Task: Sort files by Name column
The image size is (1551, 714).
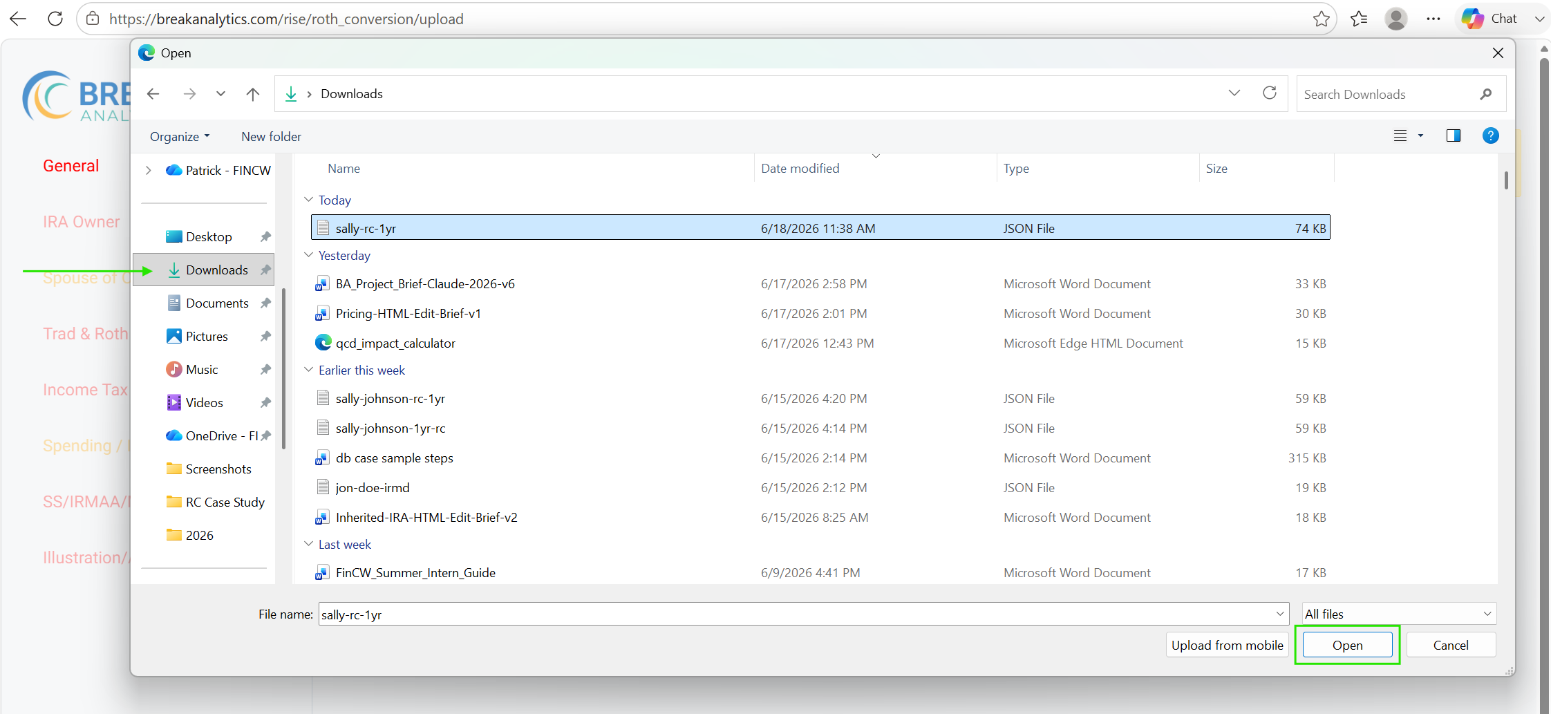Action: [x=344, y=168]
